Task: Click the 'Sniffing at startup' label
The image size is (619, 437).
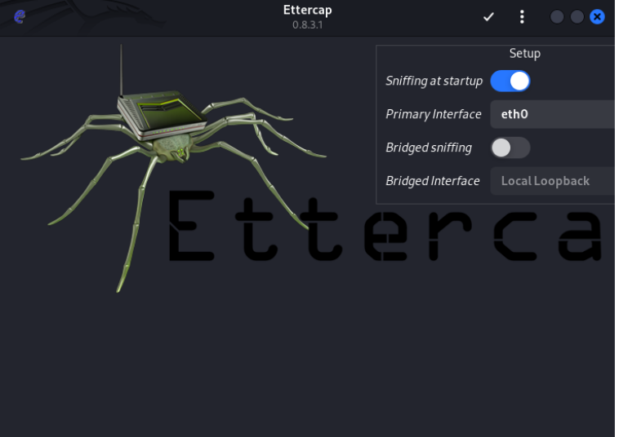Action: (434, 82)
